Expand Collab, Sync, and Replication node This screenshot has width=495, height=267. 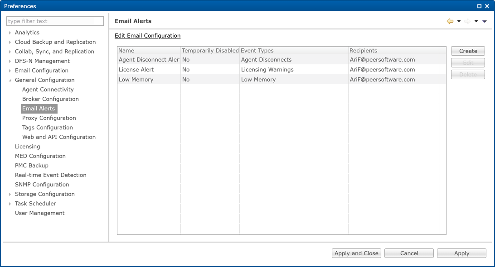tap(10, 52)
